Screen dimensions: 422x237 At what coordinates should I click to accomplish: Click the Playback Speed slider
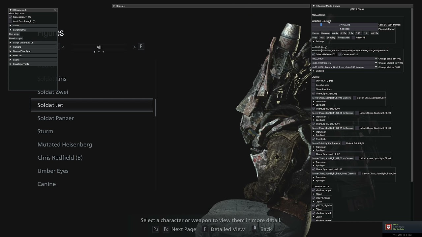point(345,29)
